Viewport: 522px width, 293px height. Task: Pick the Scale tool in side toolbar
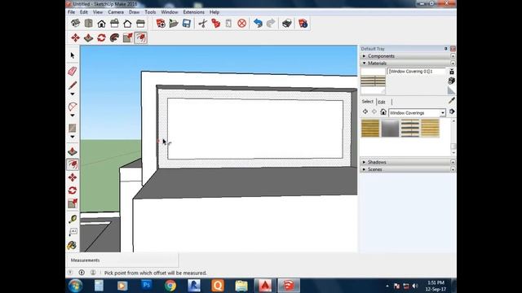(x=73, y=203)
